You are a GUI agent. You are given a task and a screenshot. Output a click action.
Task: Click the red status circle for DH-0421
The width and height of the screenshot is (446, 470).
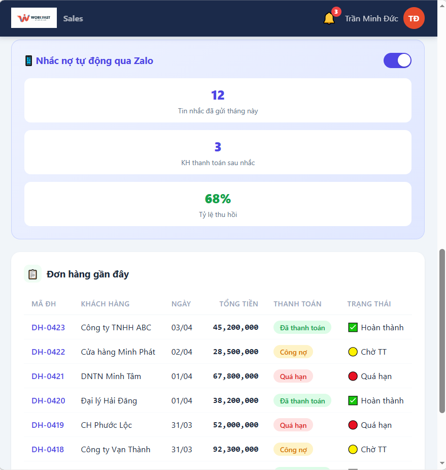pyautogui.click(x=353, y=377)
